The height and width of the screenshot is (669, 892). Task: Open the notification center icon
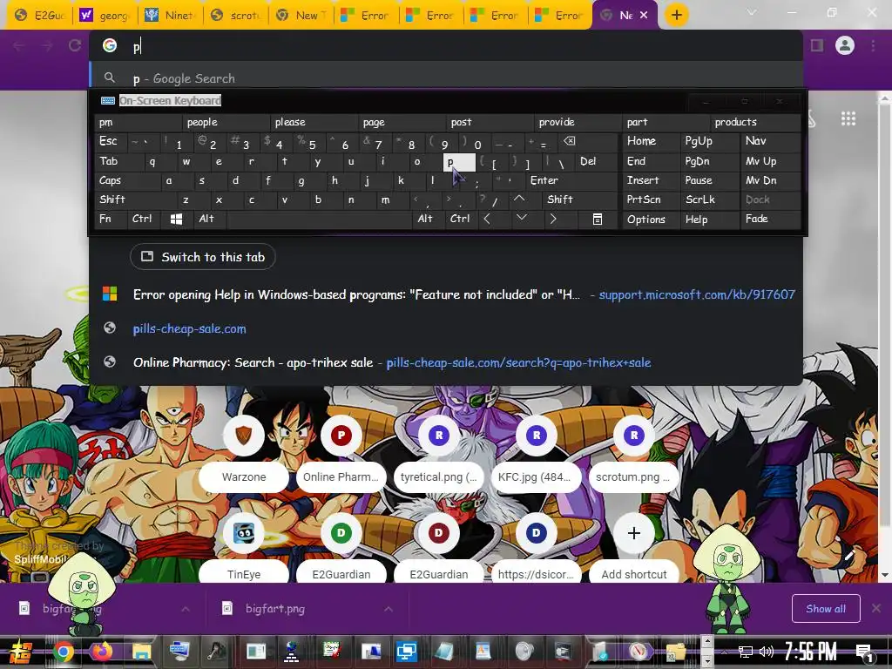point(865,652)
